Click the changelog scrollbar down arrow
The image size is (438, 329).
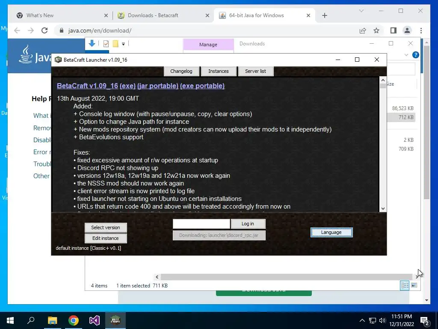(383, 209)
